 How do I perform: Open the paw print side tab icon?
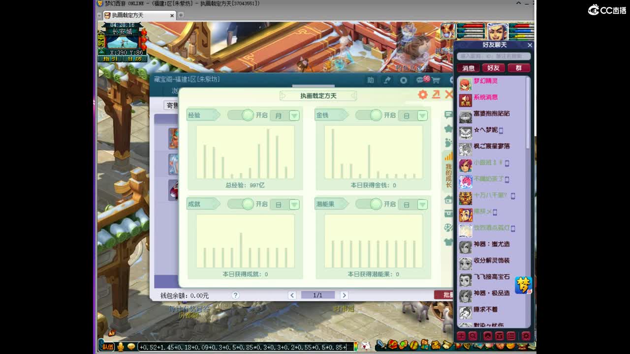(x=448, y=143)
